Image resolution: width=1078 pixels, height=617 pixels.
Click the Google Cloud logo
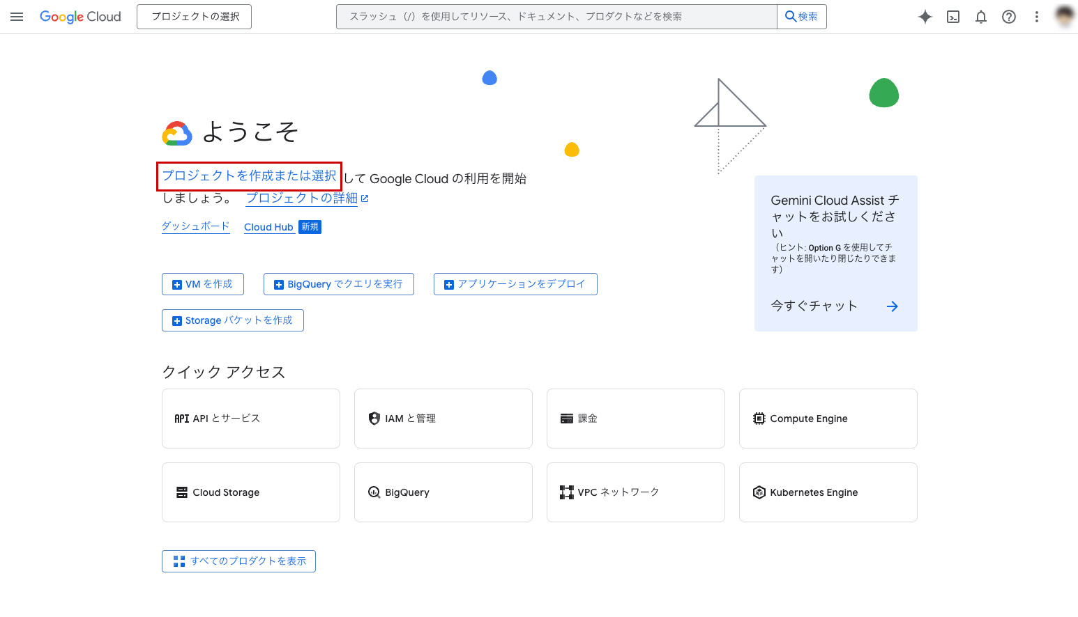coord(80,17)
